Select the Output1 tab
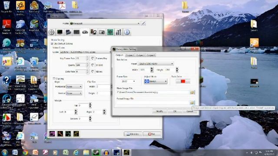 click(x=119, y=55)
